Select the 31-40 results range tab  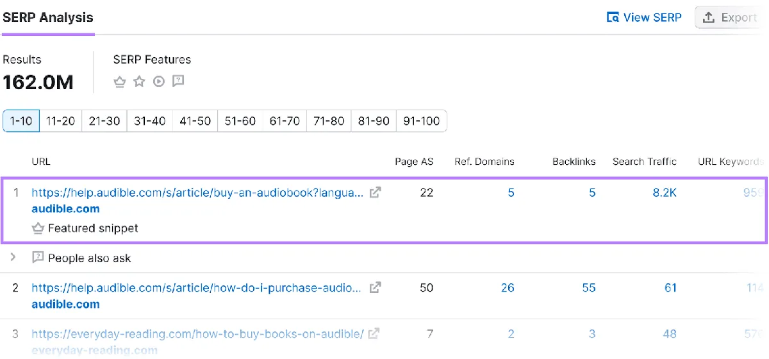(x=150, y=121)
